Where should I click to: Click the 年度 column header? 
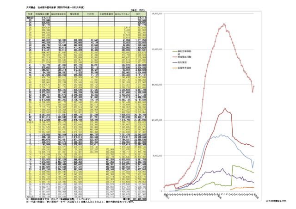click(30, 14)
